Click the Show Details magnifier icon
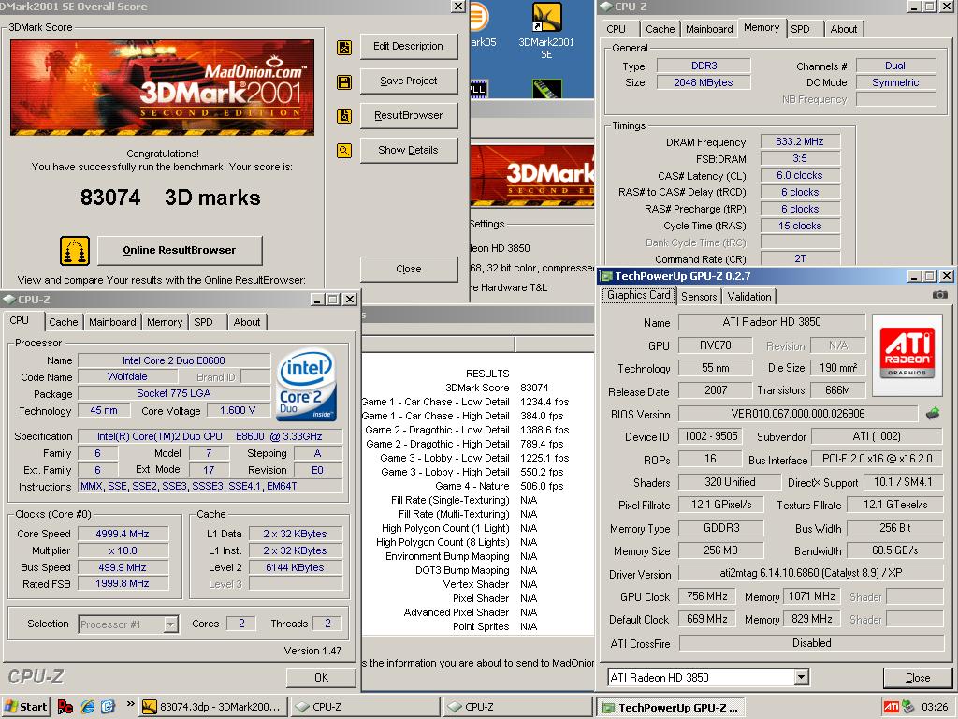 pos(344,151)
